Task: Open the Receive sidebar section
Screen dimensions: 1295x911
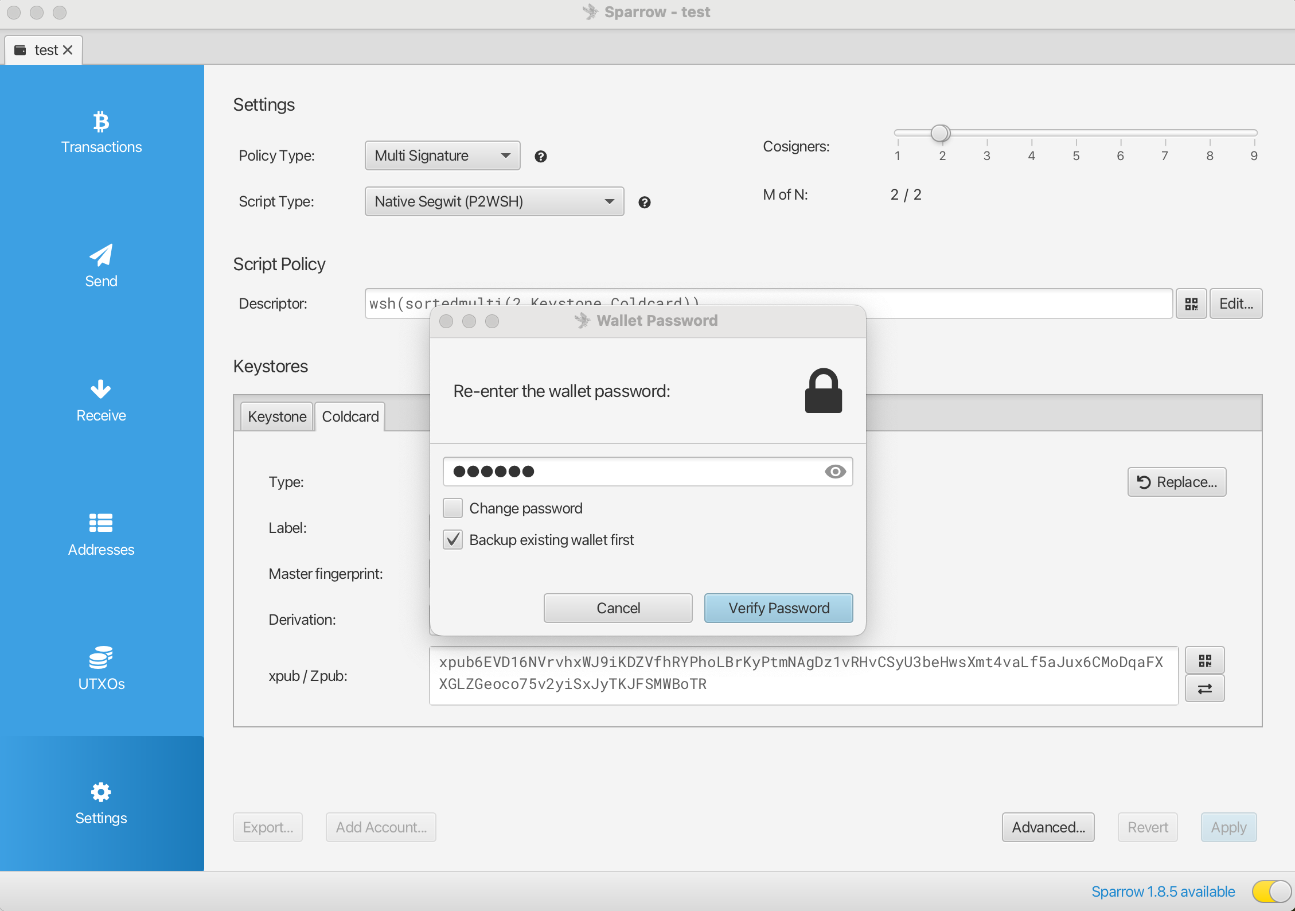Action: (102, 400)
